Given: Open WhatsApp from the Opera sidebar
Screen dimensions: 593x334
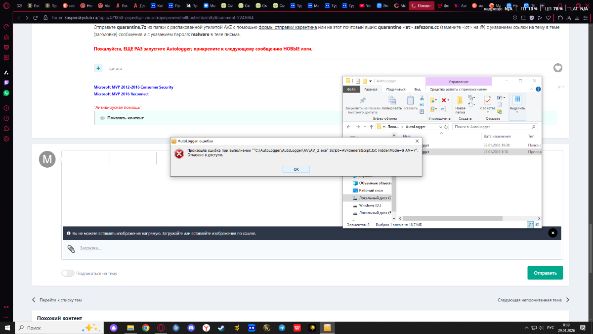Looking at the screenshot, I should (6, 93).
